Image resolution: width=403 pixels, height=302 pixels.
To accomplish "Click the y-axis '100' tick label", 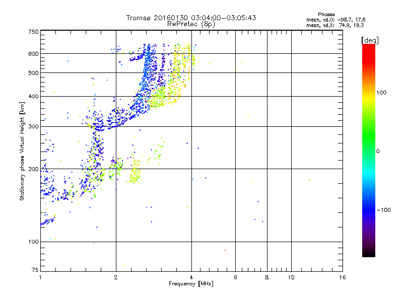I will [33, 242].
